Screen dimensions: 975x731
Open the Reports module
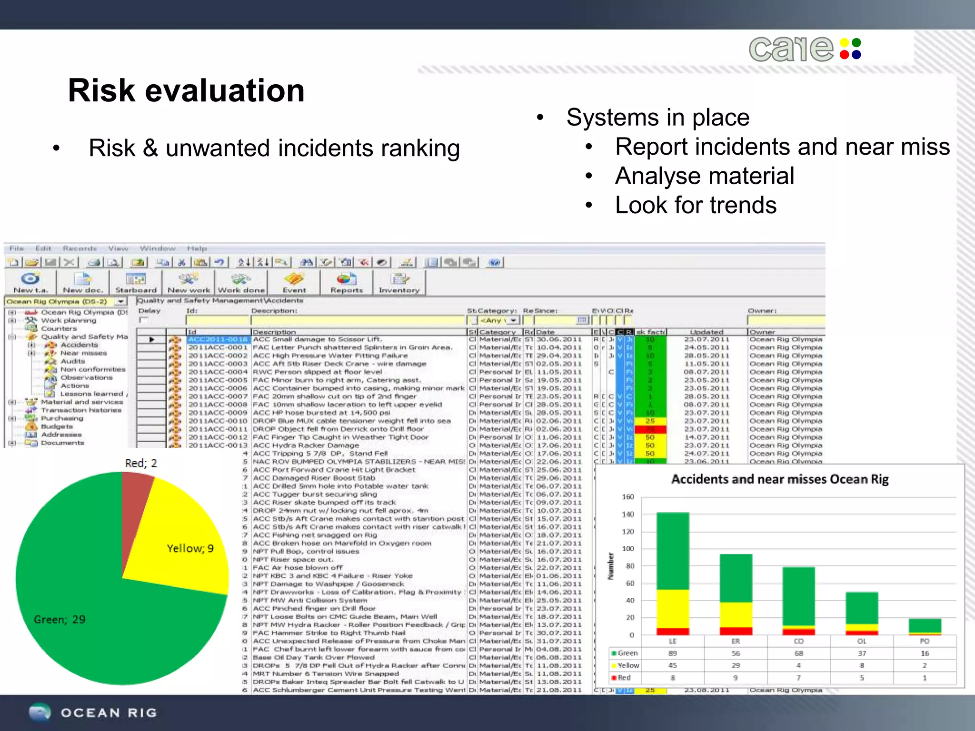click(x=347, y=282)
